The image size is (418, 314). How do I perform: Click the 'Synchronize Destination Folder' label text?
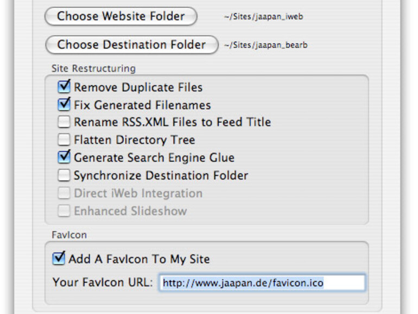point(161,175)
